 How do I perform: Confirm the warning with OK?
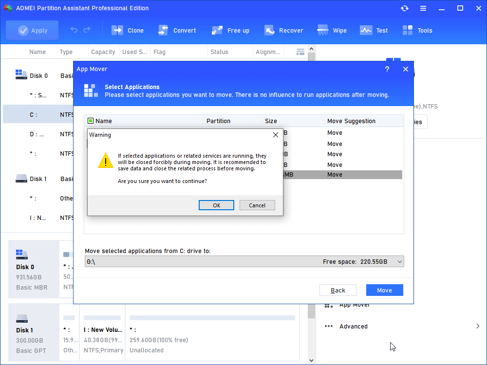[x=217, y=205]
